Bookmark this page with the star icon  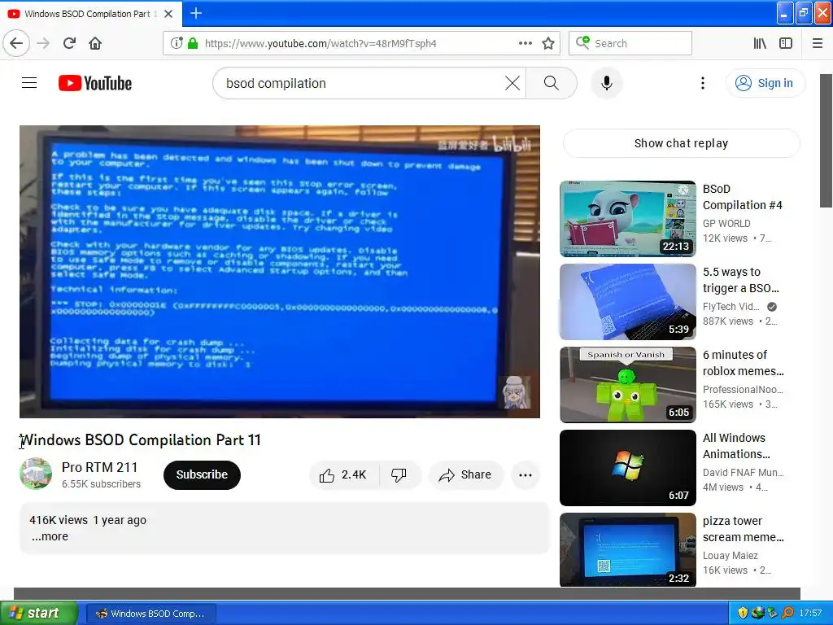(548, 43)
